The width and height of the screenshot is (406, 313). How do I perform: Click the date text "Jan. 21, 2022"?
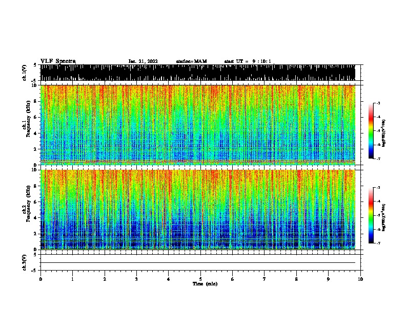tap(143, 61)
